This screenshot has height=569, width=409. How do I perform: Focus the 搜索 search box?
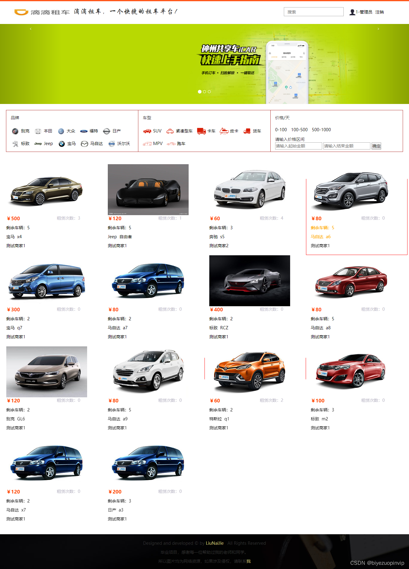[314, 12]
